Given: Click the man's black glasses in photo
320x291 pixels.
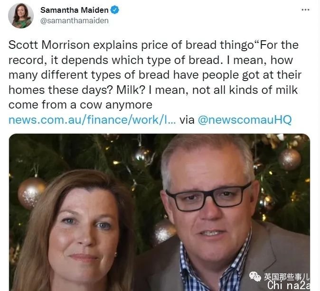Looking at the screenshot, I should pyautogui.click(x=208, y=197).
